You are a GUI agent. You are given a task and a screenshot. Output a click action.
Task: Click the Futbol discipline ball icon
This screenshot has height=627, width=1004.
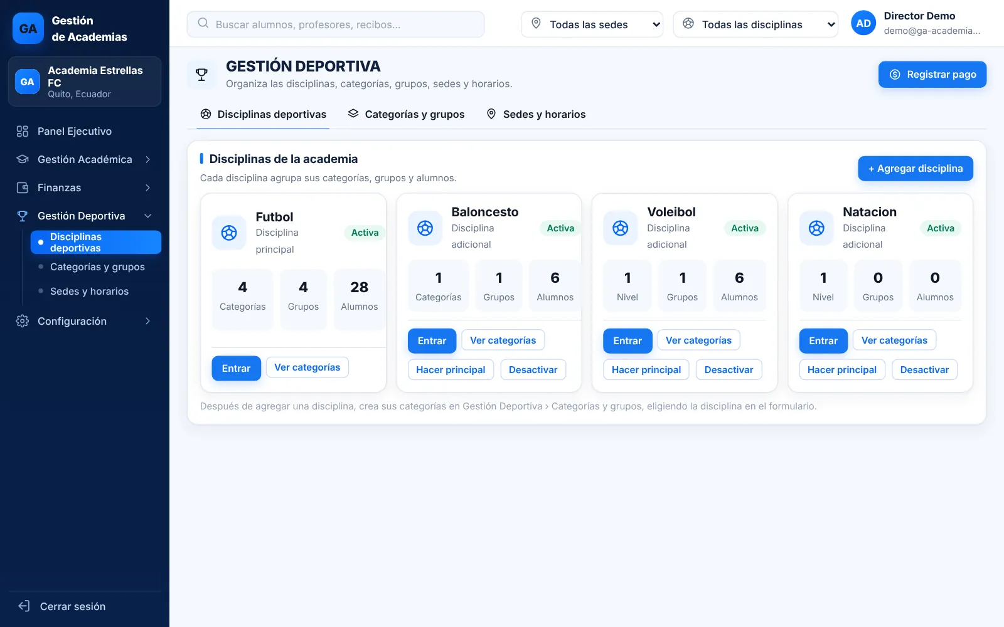coord(229,233)
